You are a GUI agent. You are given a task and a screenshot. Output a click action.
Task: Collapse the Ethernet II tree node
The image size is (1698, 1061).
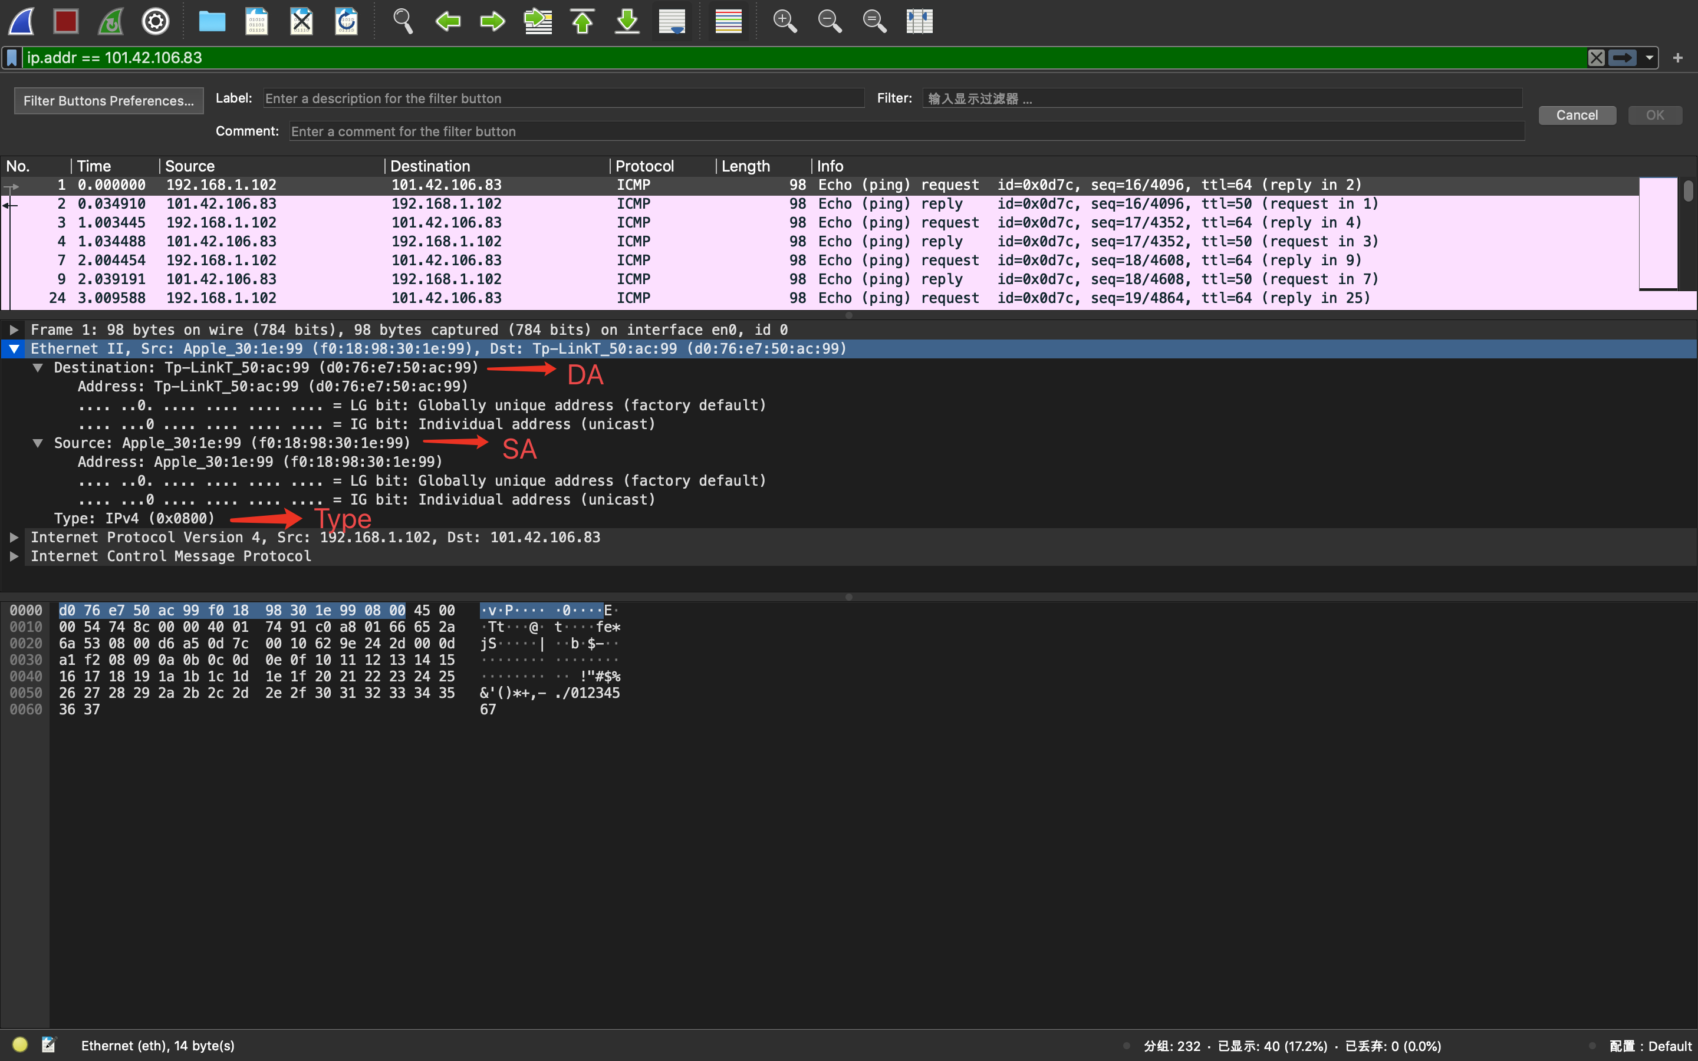tap(14, 349)
